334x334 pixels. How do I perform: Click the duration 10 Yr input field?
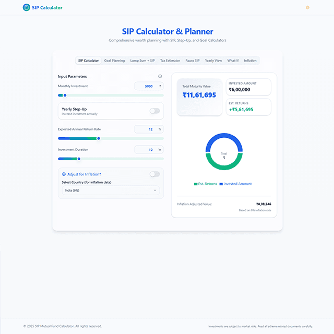149,150
